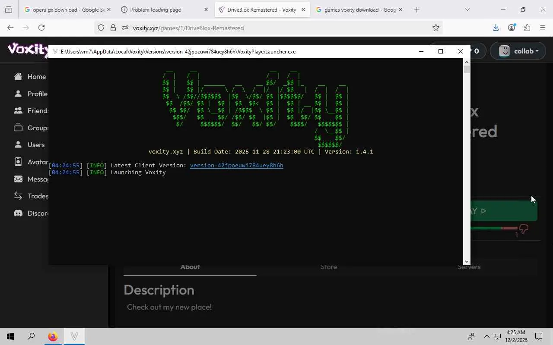553x345 pixels.
Task: Click the console scrollbar down arrow
Action: [467, 262]
